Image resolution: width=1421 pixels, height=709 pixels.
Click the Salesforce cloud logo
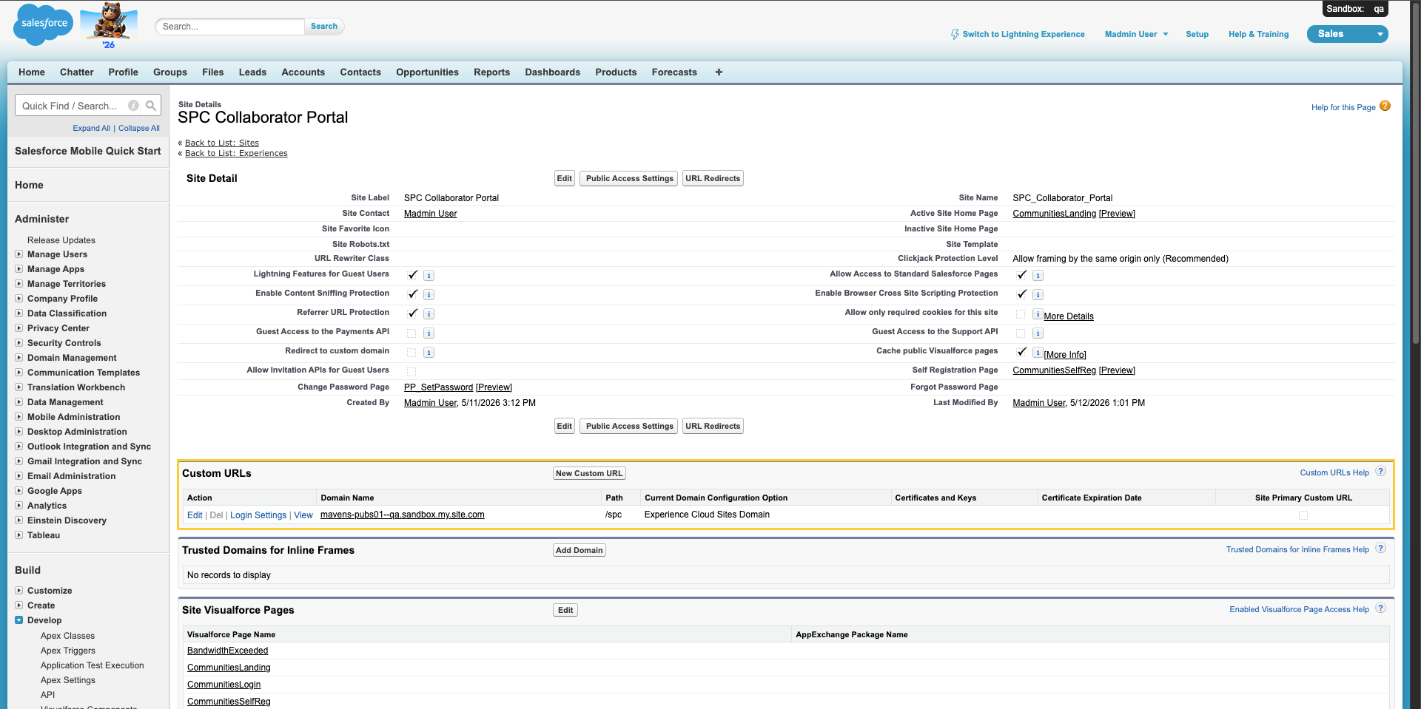click(x=44, y=24)
